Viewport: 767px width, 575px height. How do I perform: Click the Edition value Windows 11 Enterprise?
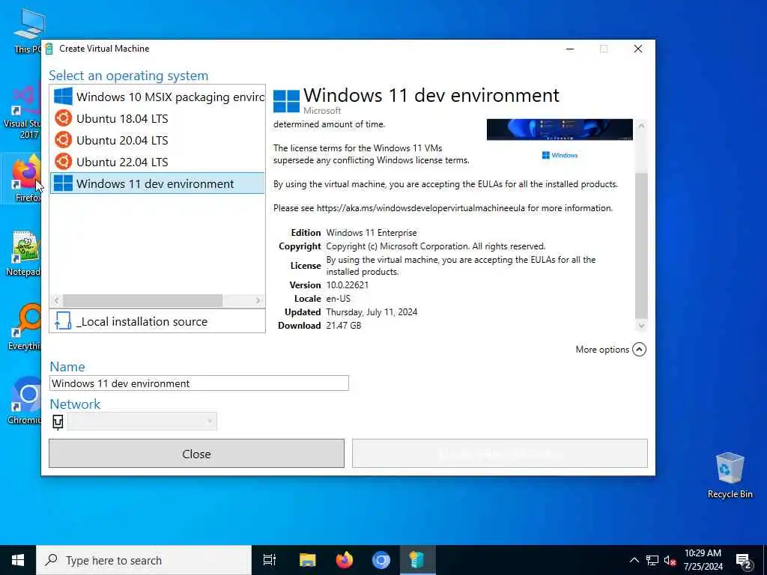(372, 233)
